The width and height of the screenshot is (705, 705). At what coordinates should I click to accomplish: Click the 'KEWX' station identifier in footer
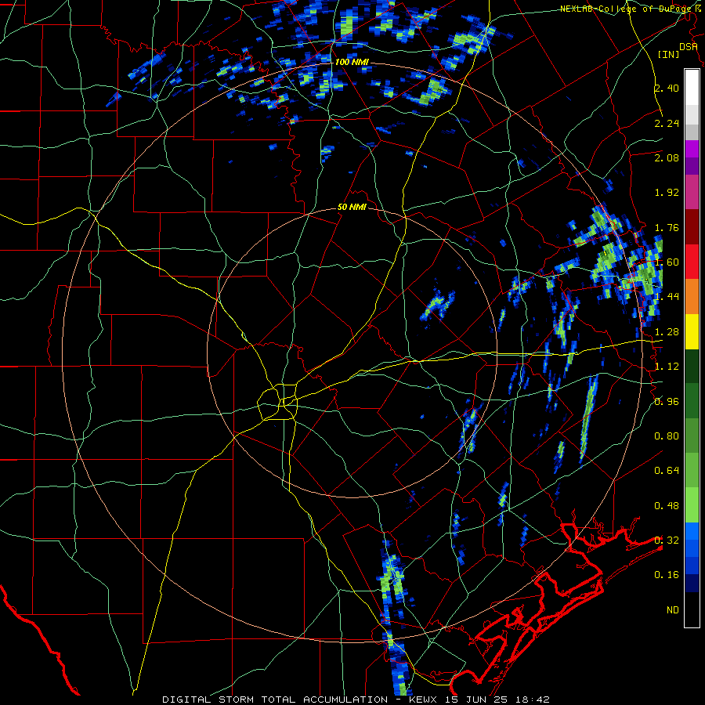(424, 700)
